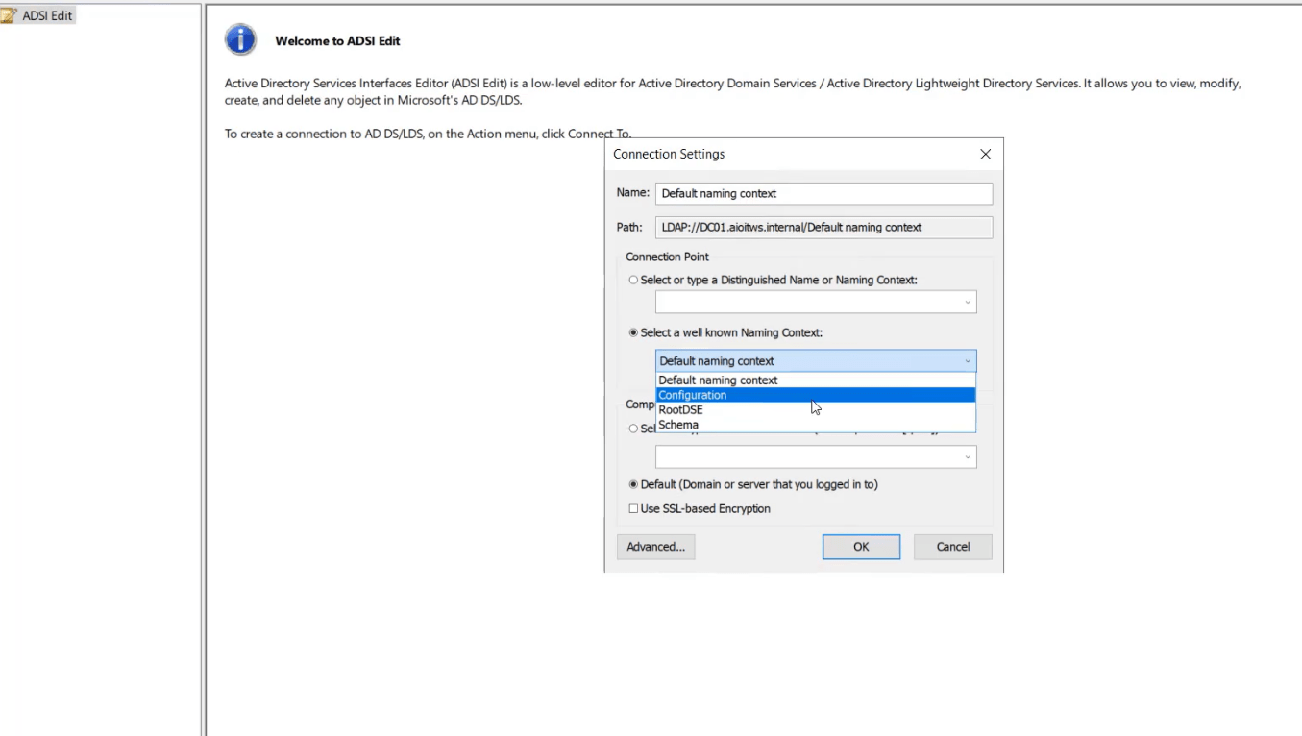
Task: Select the Default (Domain or server that you logged in to) radio
Action: (x=633, y=484)
